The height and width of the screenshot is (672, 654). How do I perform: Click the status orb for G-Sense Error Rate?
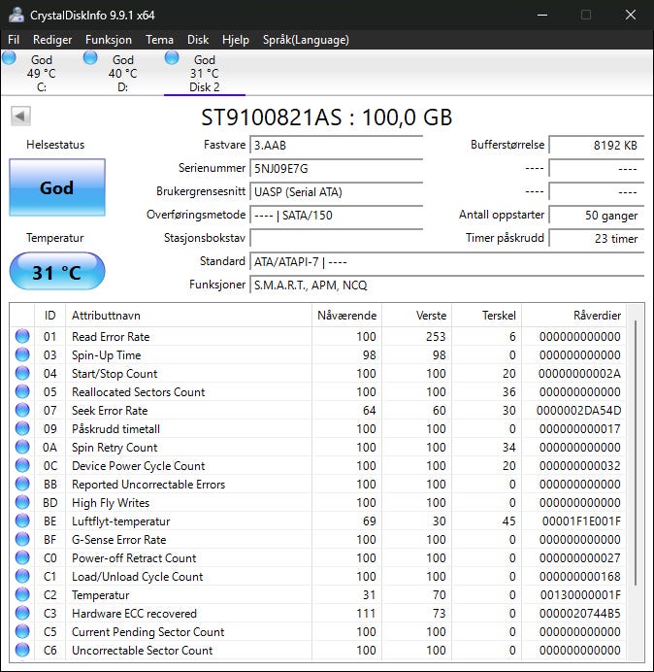pos(22,539)
